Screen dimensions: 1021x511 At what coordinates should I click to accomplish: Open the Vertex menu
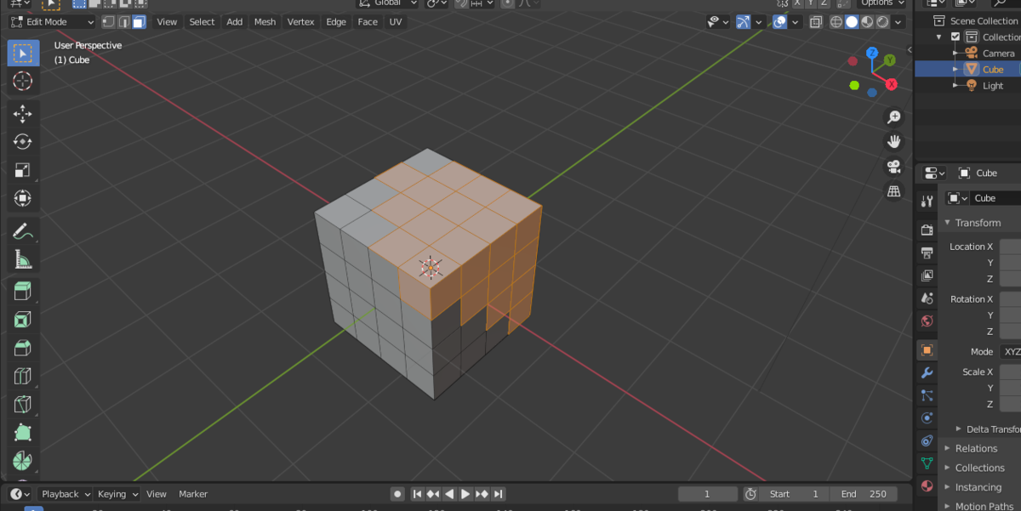coord(300,22)
